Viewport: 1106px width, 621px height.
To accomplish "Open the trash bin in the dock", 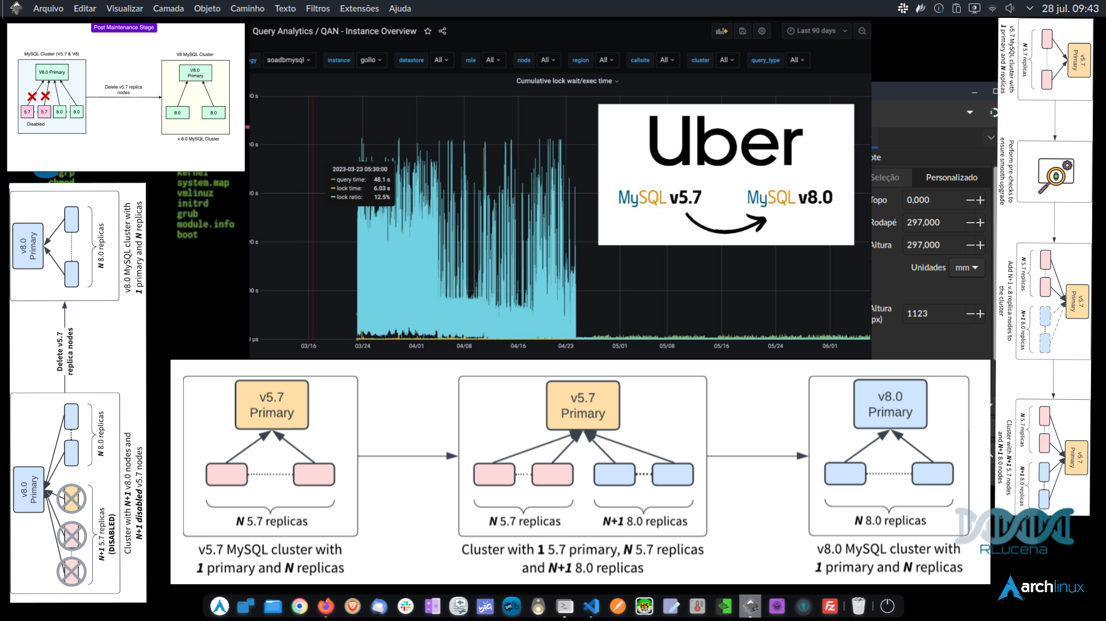I will (x=858, y=606).
